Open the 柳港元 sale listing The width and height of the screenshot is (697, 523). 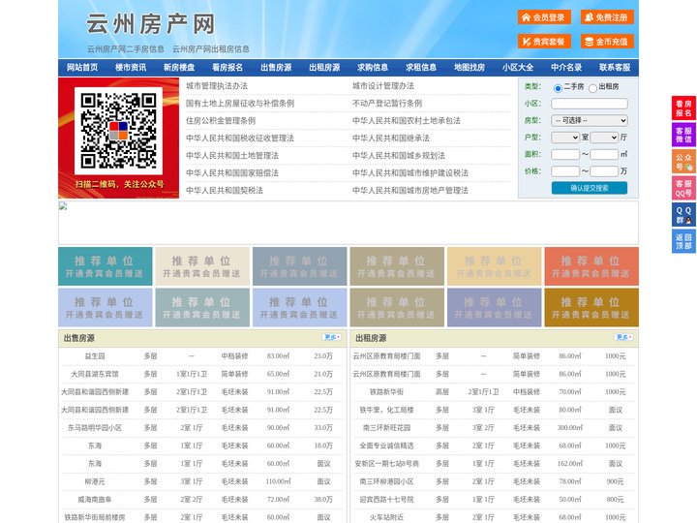point(95,481)
